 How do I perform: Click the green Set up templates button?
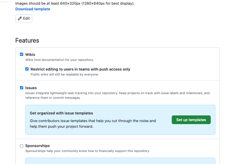coord(191,120)
